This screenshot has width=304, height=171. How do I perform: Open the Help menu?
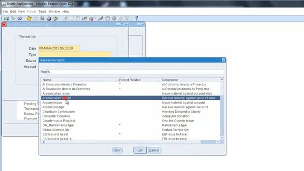(66, 11)
